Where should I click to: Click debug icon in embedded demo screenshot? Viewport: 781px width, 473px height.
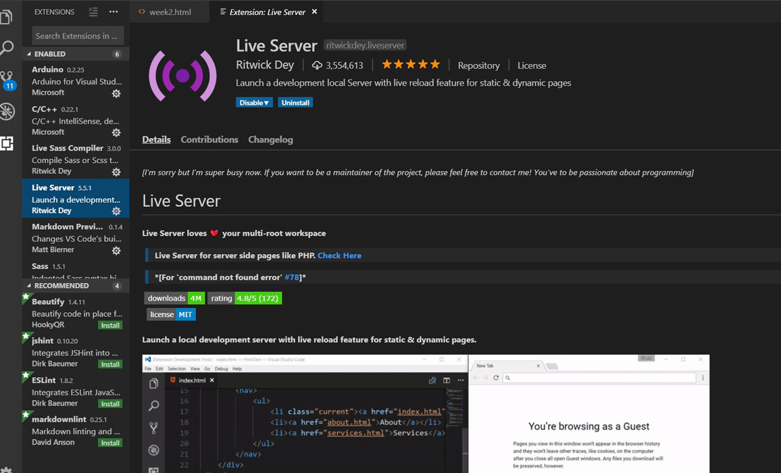[153, 450]
